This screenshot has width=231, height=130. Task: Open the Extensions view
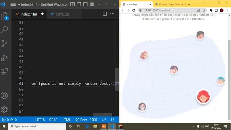point(4,72)
